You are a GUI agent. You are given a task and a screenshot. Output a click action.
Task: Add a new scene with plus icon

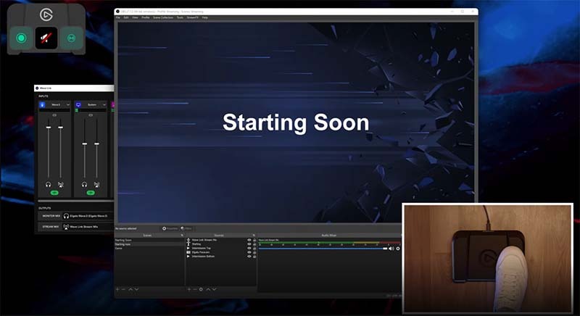[x=117, y=289]
